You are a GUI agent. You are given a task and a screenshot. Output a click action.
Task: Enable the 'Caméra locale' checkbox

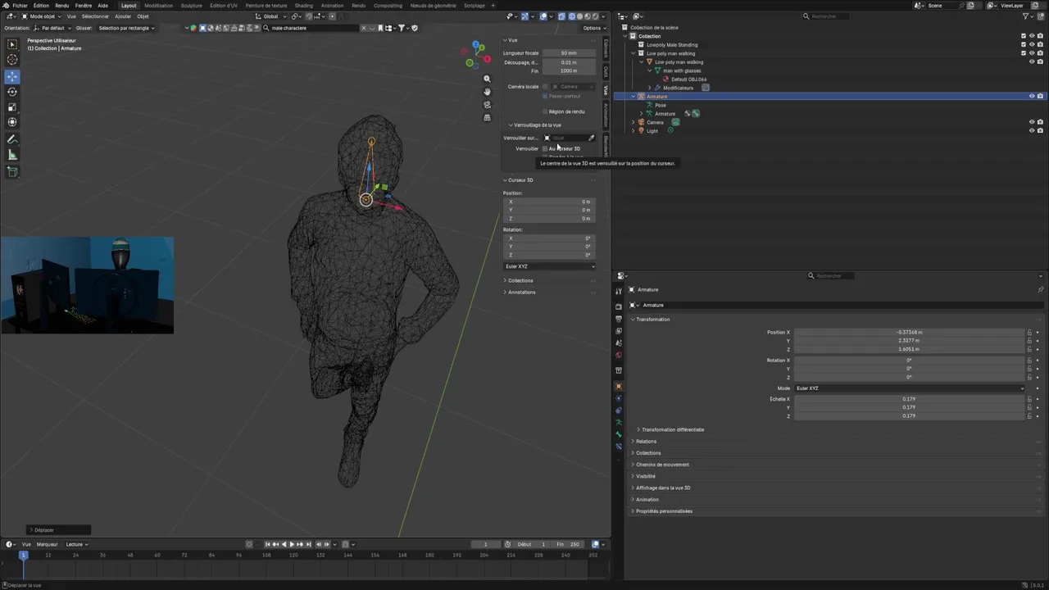545,87
